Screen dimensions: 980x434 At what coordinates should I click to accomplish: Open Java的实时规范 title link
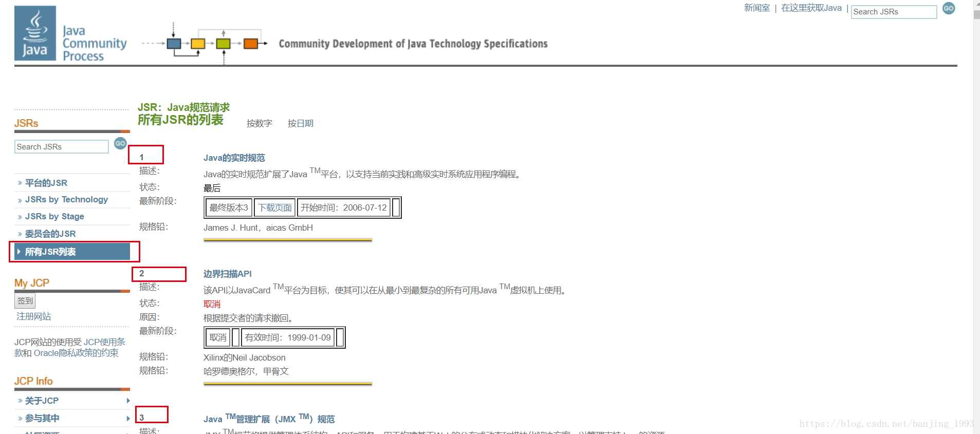(x=234, y=158)
